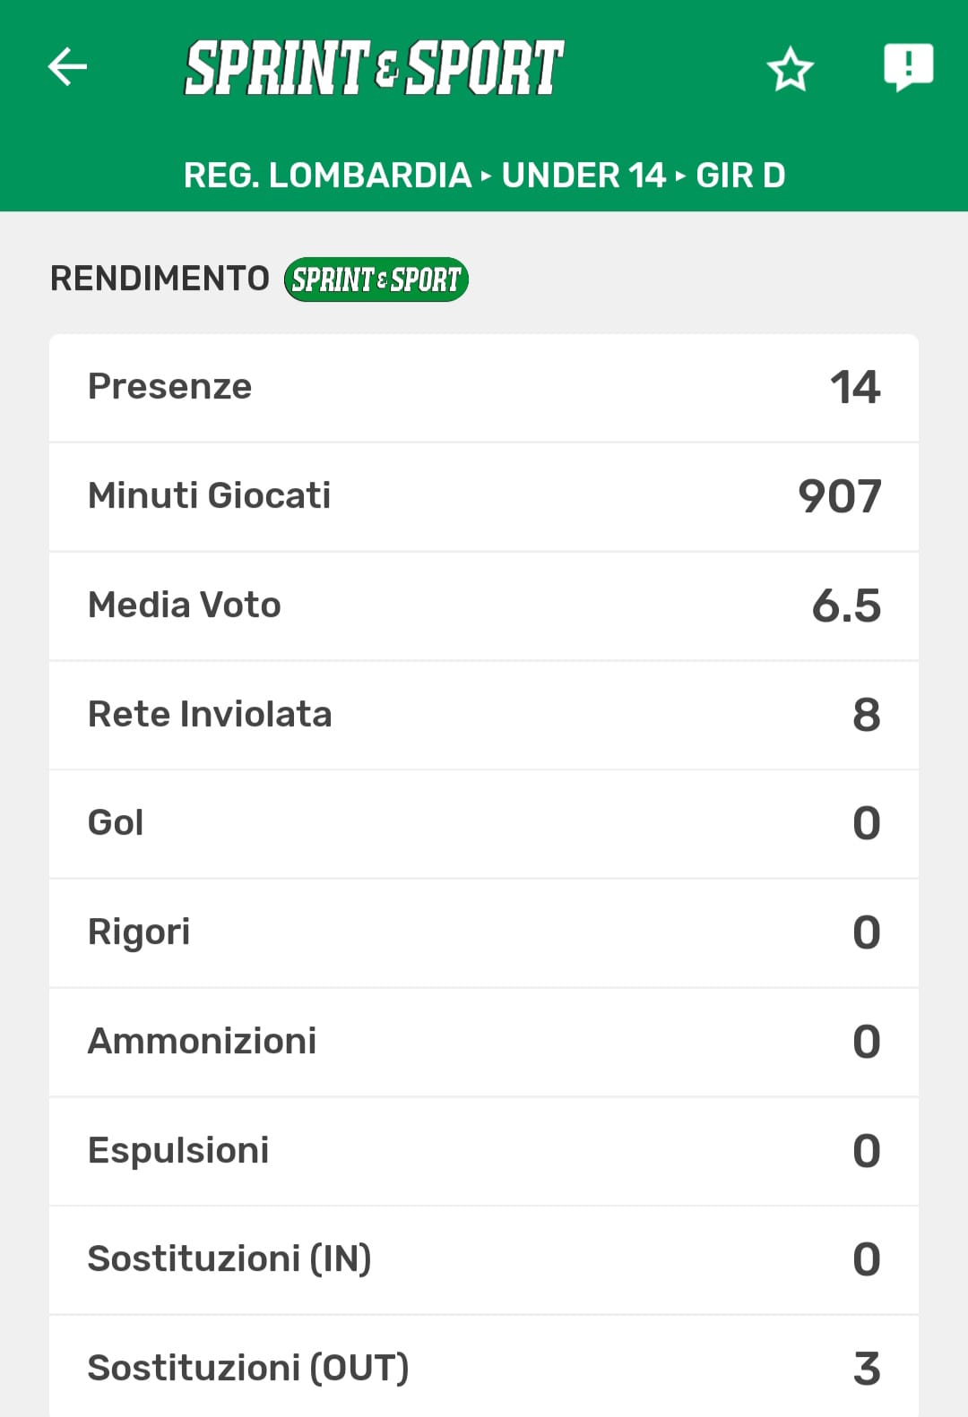Select the Ammonizioni row
The image size is (968, 1417).
pos(484,1042)
